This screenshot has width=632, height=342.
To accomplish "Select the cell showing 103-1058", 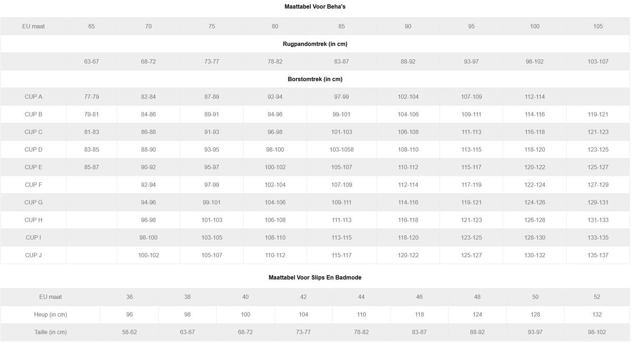I will click(341, 150).
